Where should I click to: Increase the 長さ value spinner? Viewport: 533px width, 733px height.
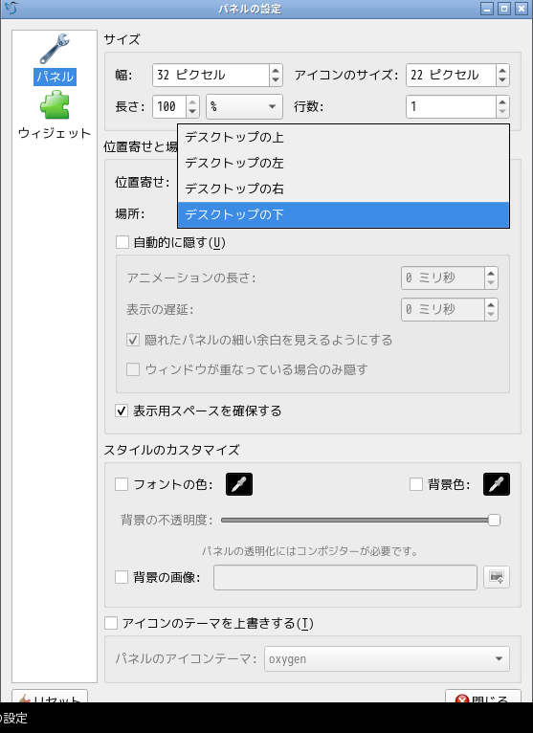[192, 101]
